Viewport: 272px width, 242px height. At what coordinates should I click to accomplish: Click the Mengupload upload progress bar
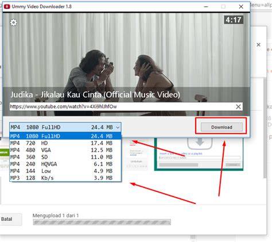[102, 222]
